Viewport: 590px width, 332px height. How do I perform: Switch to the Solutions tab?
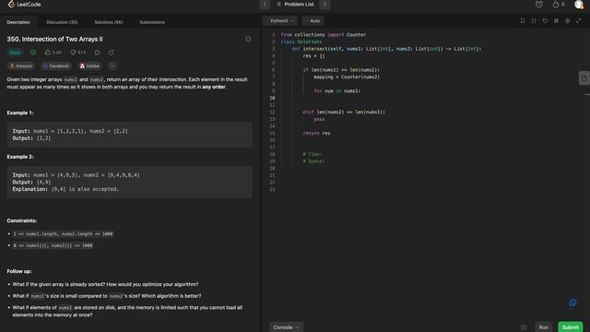(x=109, y=22)
